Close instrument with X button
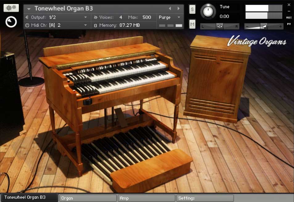Image resolution: width=294 pixels, height=202 pixels. (289, 5)
